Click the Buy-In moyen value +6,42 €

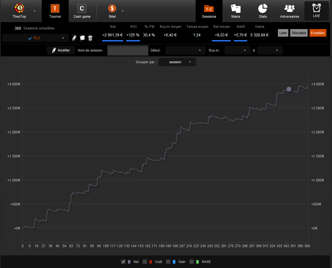point(170,35)
